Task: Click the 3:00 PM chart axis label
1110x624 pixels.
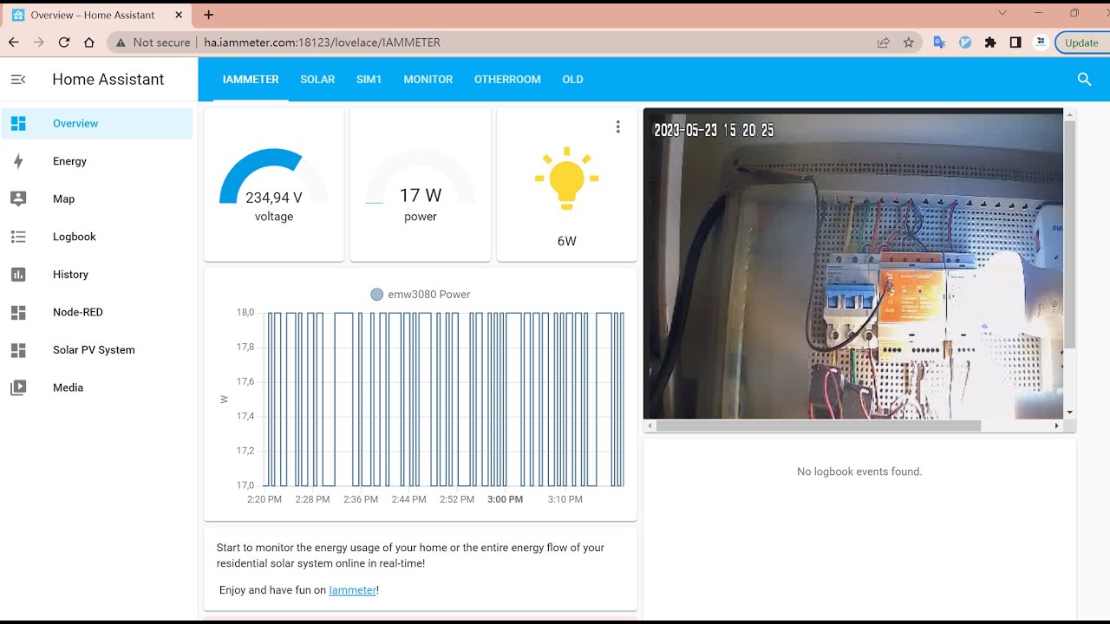Action: (505, 499)
